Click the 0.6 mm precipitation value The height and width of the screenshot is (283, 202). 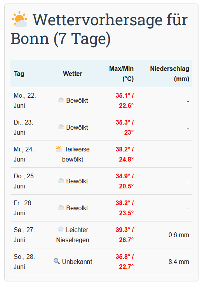tap(179, 235)
